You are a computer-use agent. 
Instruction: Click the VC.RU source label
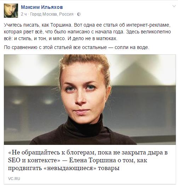pyautogui.click(x=14, y=179)
